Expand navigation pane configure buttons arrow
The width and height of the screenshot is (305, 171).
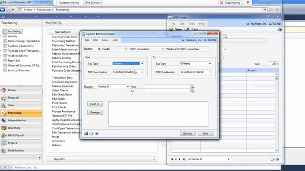[40, 158]
